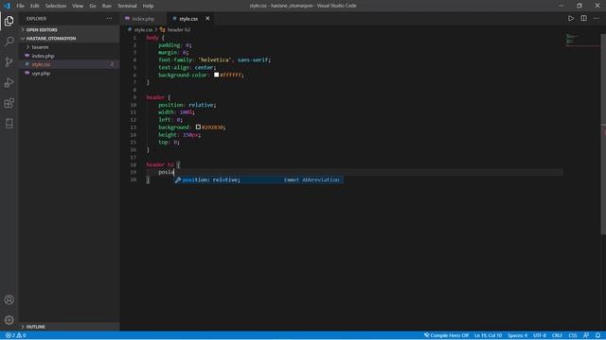Click line number 9 in the gutter
Screen dimensions: 606x340
click(x=134, y=97)
